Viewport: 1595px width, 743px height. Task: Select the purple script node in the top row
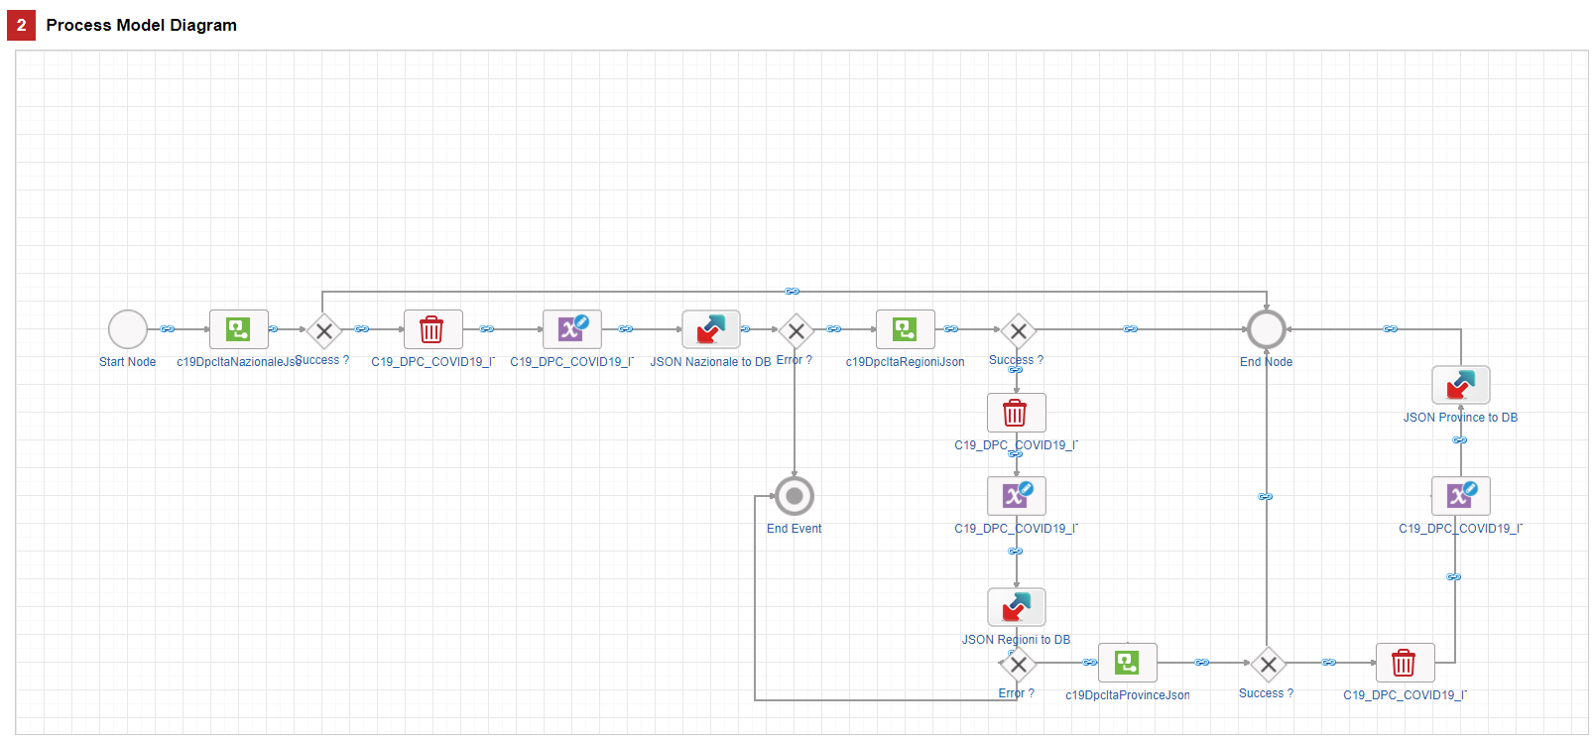tap(571, 329)
